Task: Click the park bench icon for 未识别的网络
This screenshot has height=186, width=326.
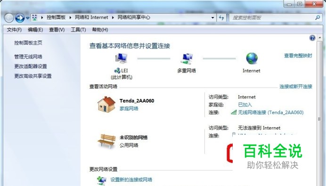Action: (x=106, y=141)
